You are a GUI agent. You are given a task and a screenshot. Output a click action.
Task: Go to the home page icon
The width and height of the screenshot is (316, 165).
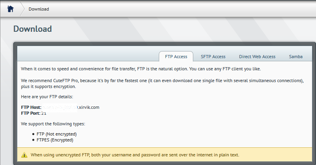(10, 9)
